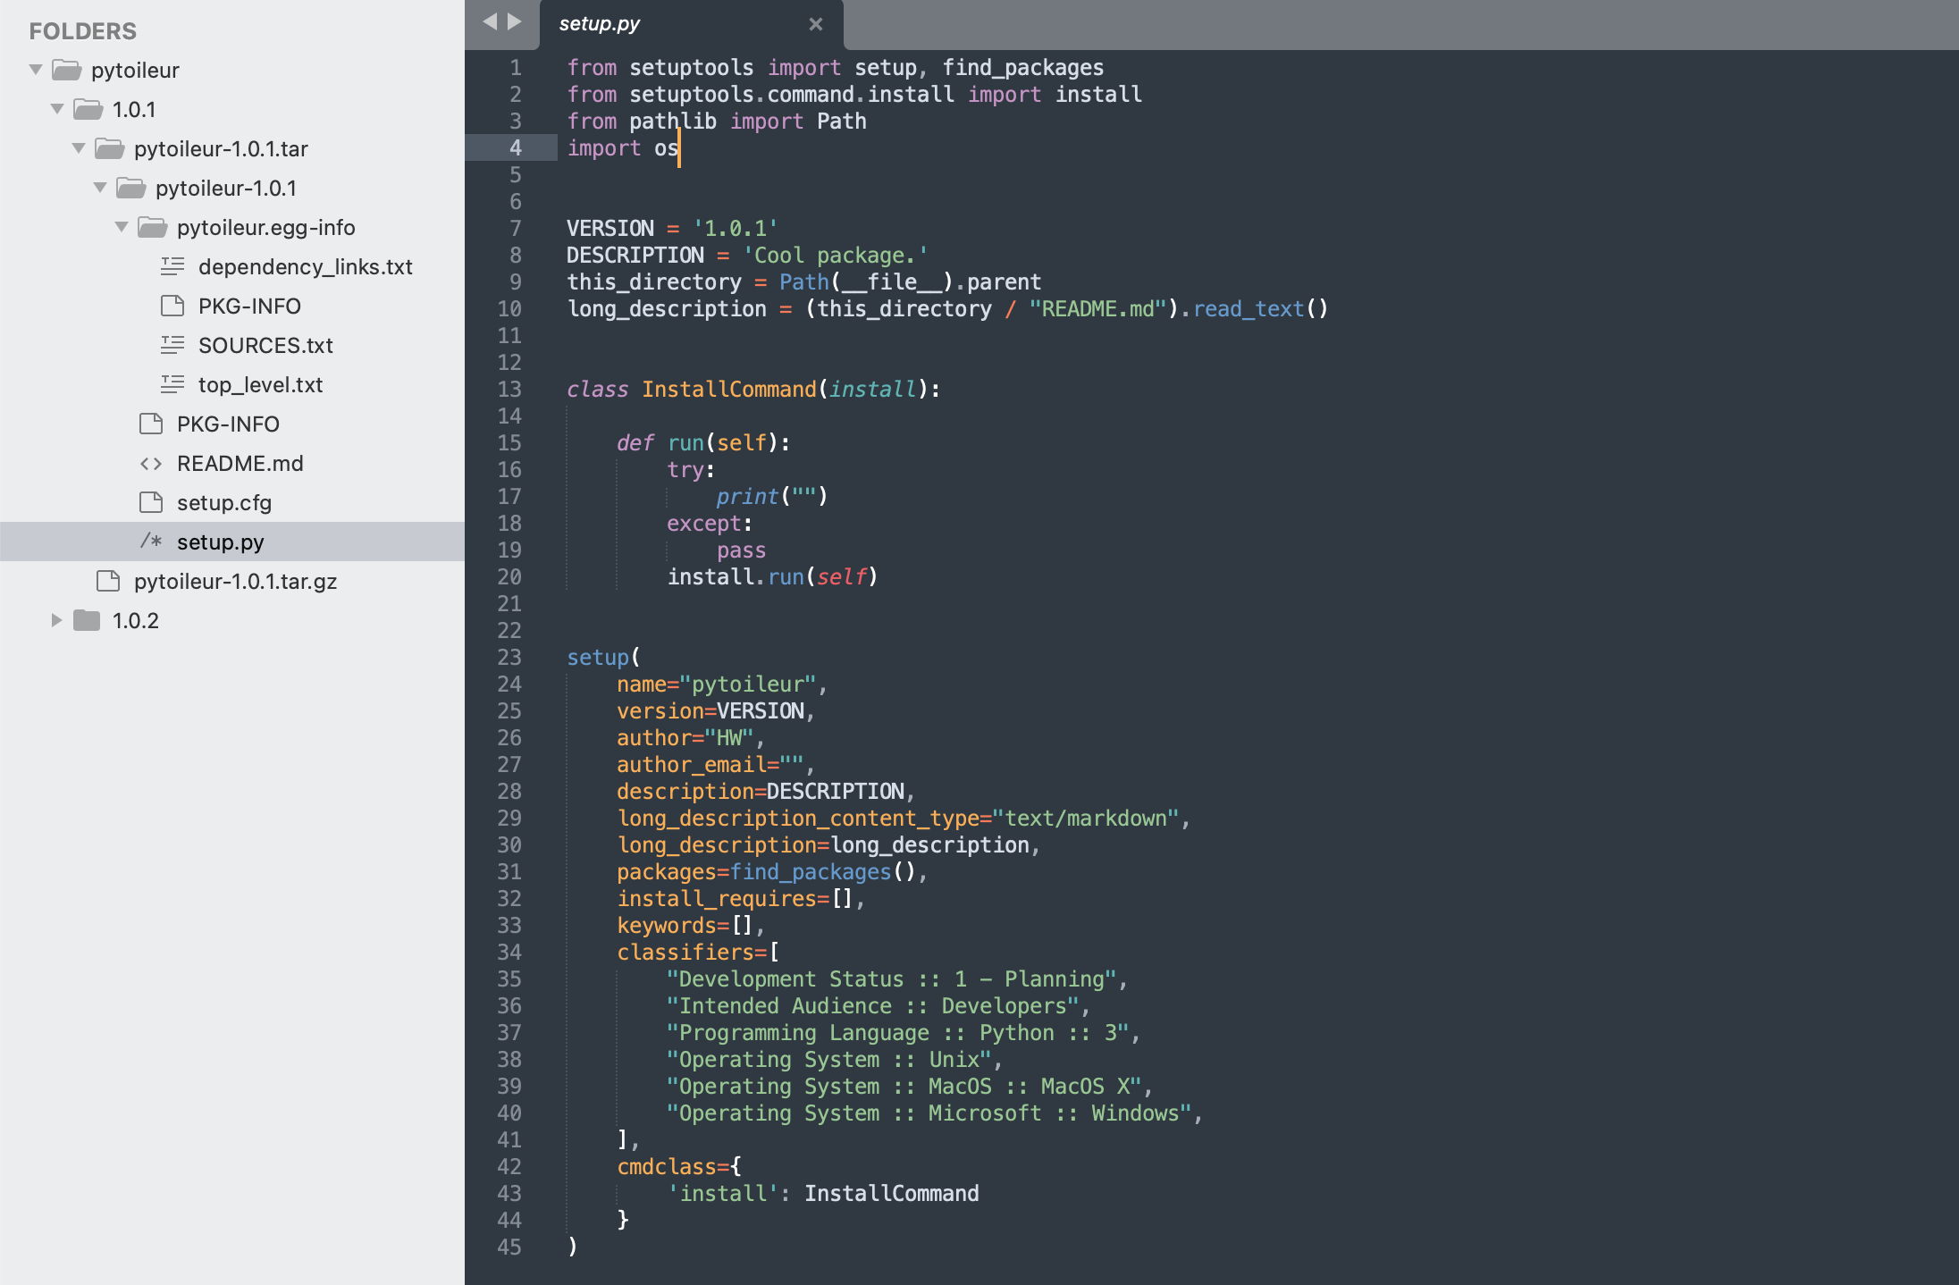
Task: Close the setup.py tab
Action: pos(815,24)
